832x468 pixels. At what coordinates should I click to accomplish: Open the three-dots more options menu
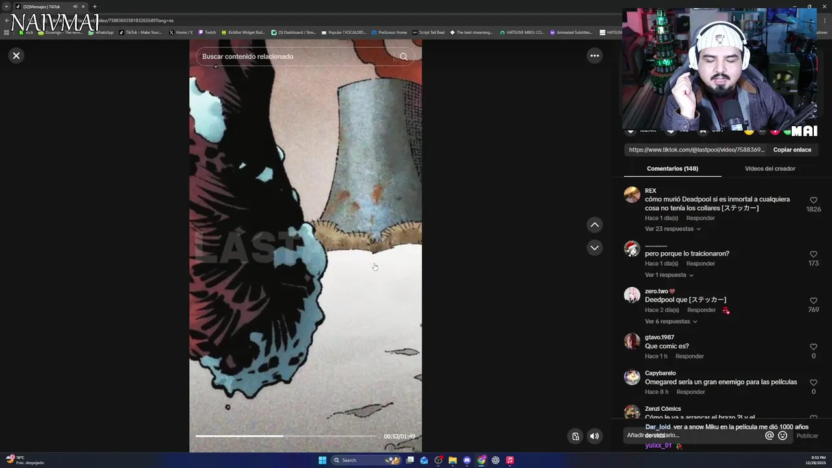594,56
